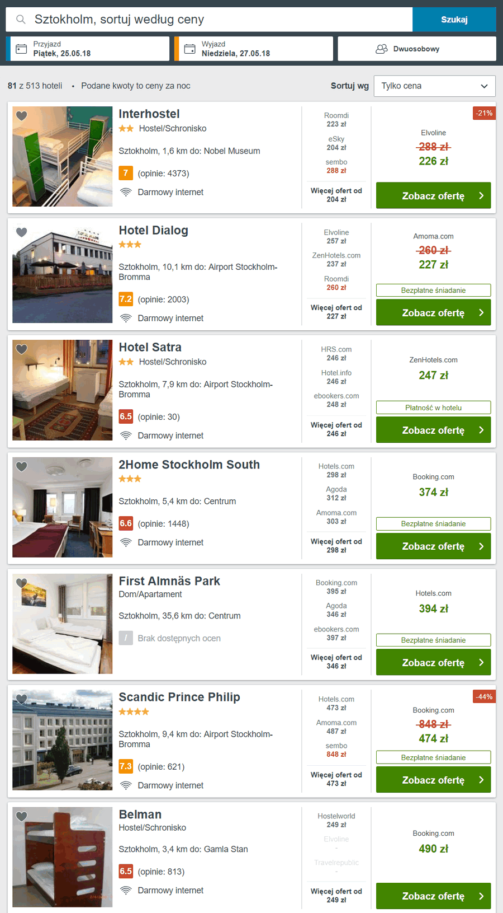Open the First Almnäs Park room thumbnail
Screen dimensions: 503x913
63,624
